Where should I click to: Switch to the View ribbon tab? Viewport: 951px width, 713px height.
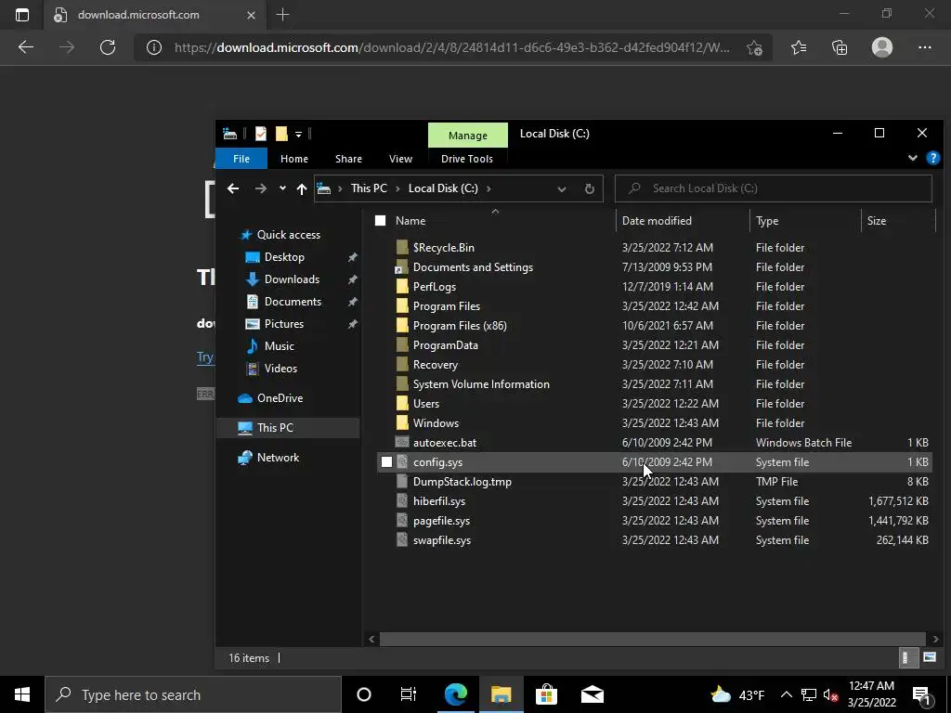pyautogui.click(x=401, y=159)
